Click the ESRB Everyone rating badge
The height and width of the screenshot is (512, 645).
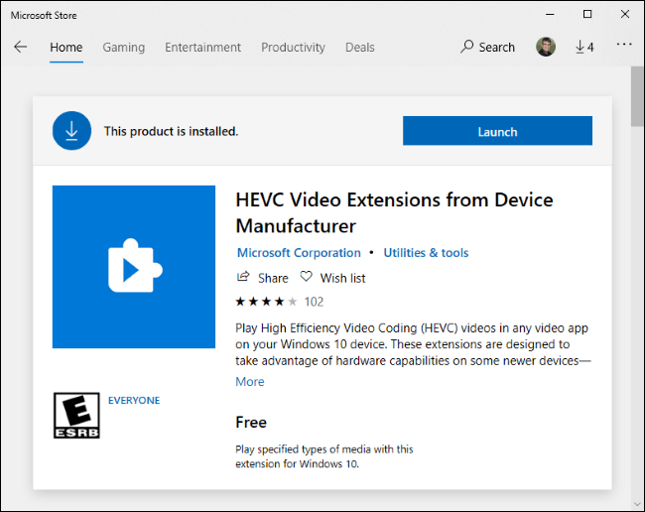point(76,415)
